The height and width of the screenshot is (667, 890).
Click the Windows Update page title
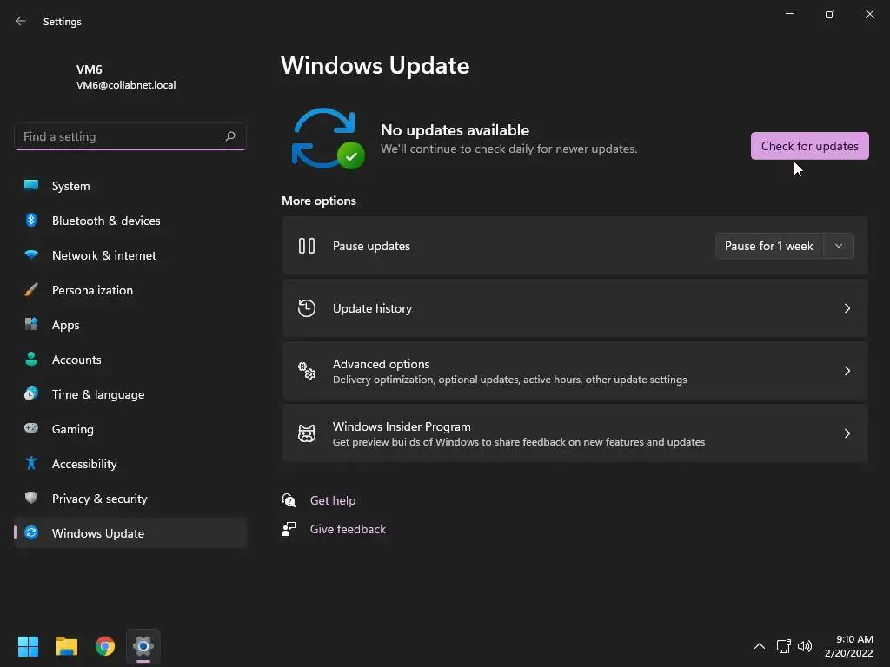point(375,66)
